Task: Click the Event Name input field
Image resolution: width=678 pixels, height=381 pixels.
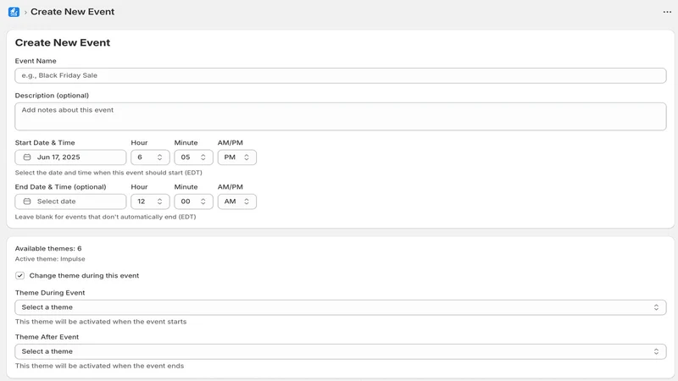Action: click(x=341, y=75)
